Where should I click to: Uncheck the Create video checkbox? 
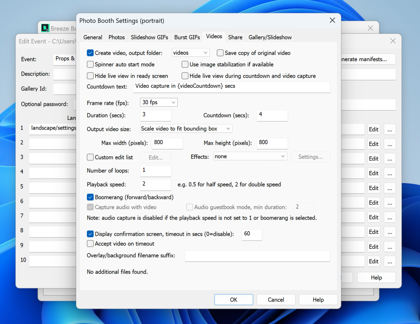[90, 53]
